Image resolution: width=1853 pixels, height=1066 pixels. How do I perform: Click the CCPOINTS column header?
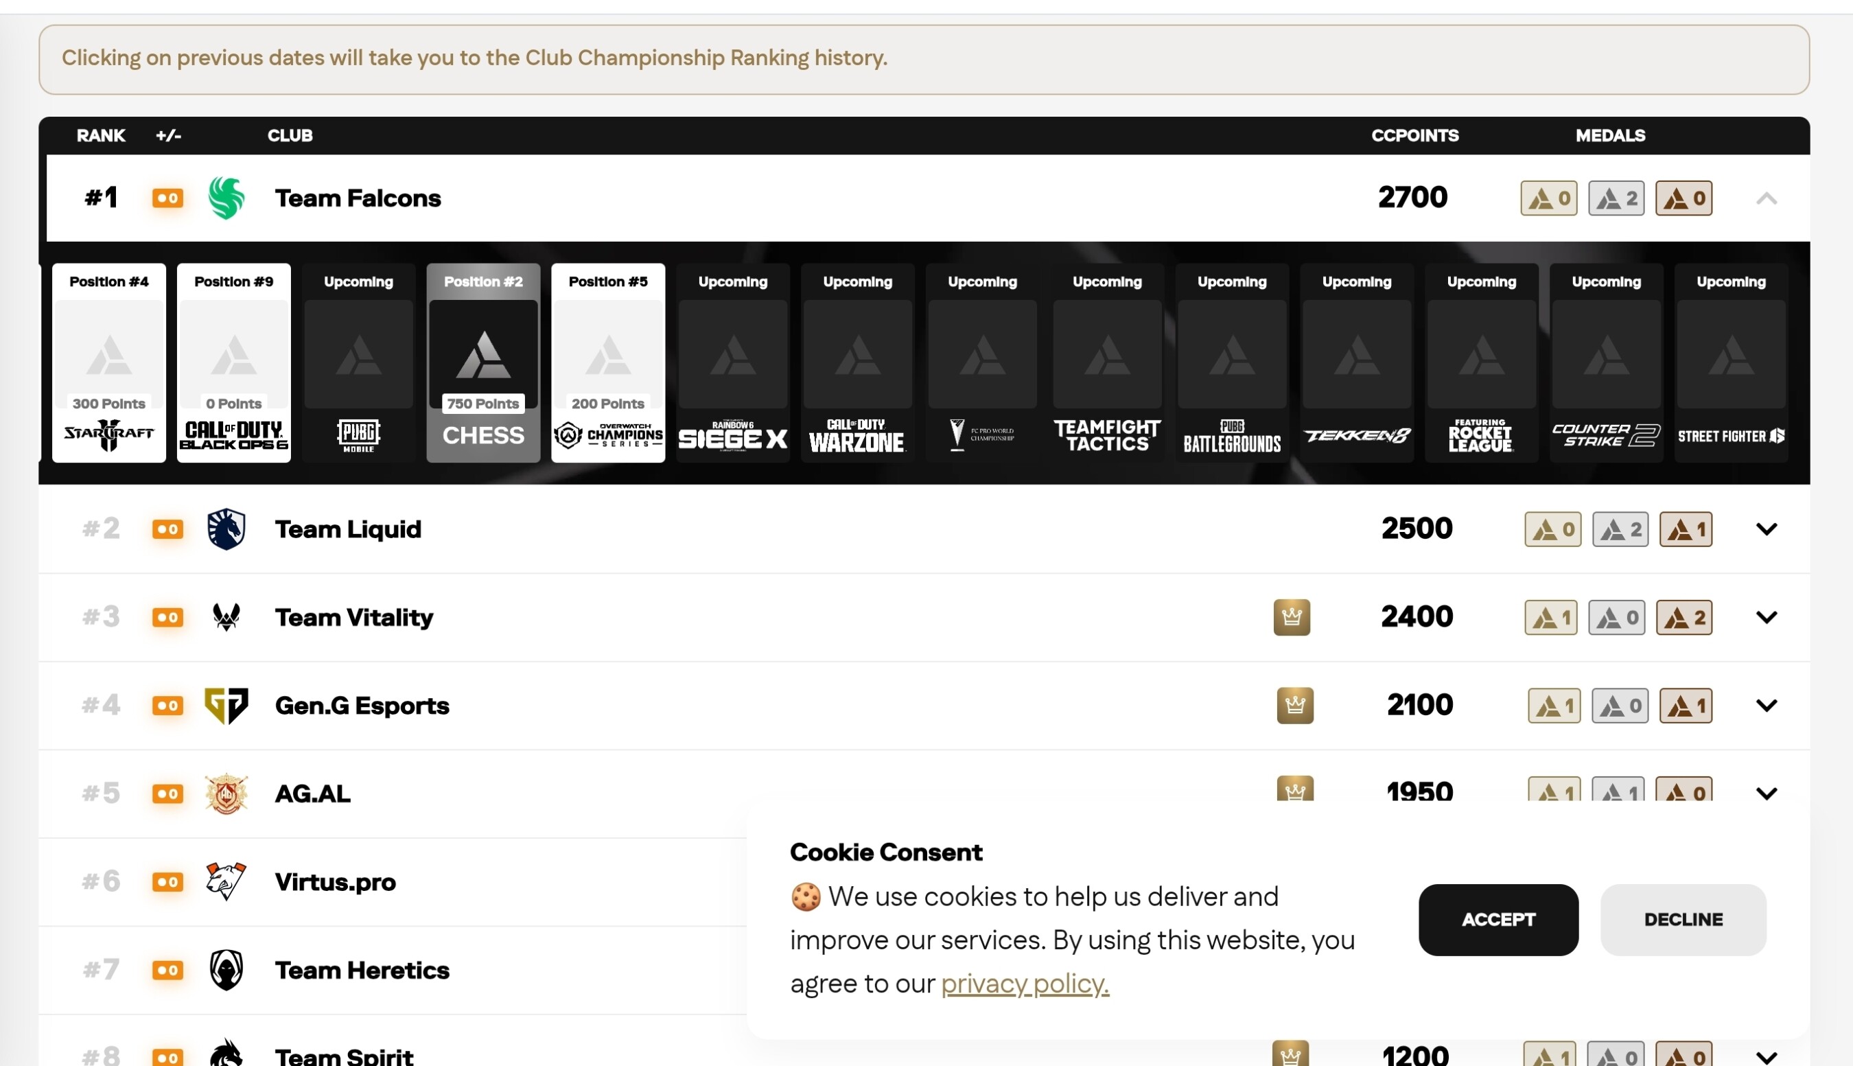click(x=1414, y=135)
